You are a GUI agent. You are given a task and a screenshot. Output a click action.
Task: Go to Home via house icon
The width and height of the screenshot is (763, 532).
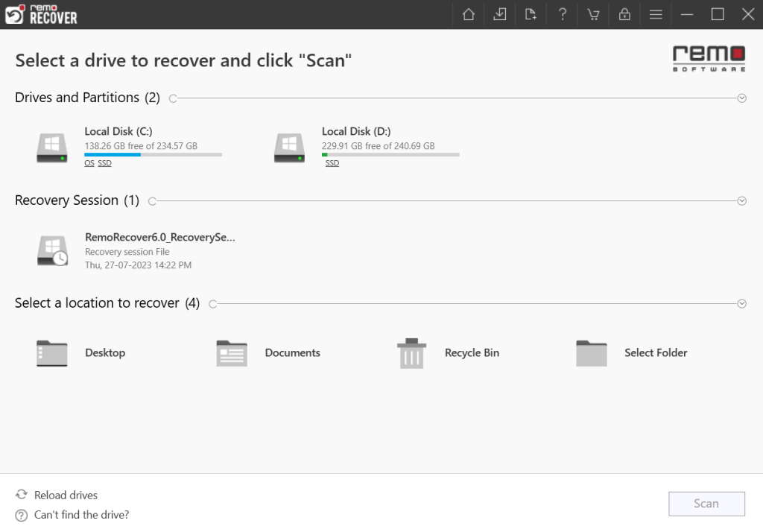(468, 14)
